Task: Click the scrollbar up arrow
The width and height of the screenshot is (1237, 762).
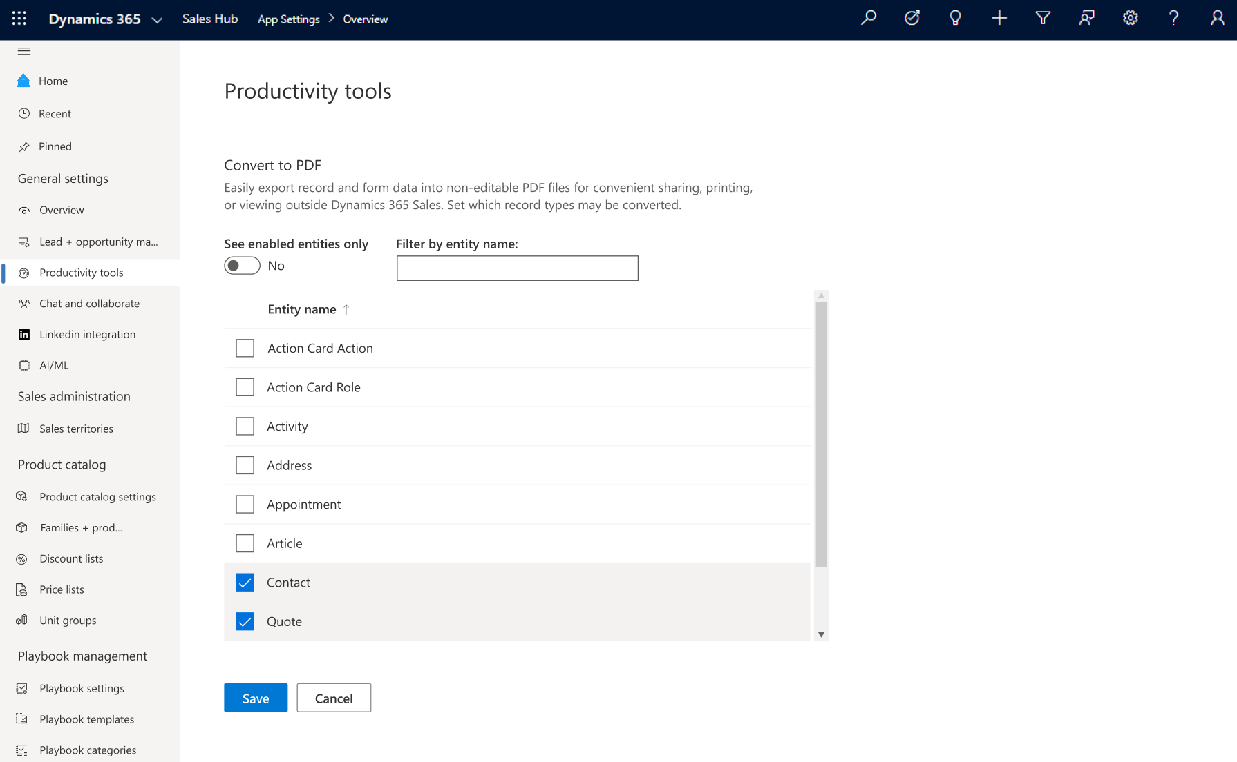Action: click(821, 296)
